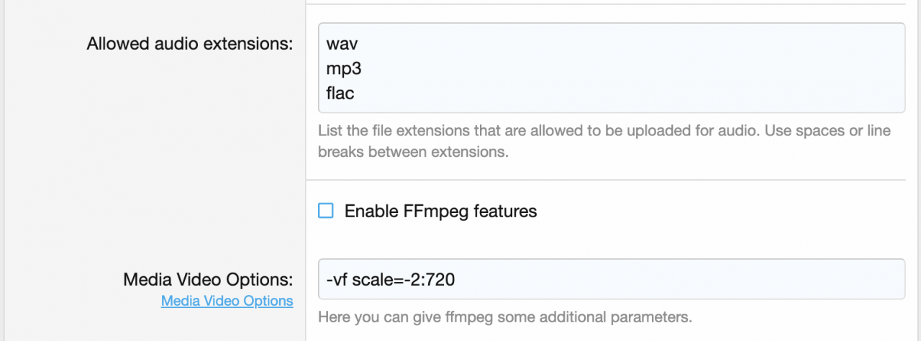
Task: Enable the FFmpeg features checkbox
Action: pos(326,211)
